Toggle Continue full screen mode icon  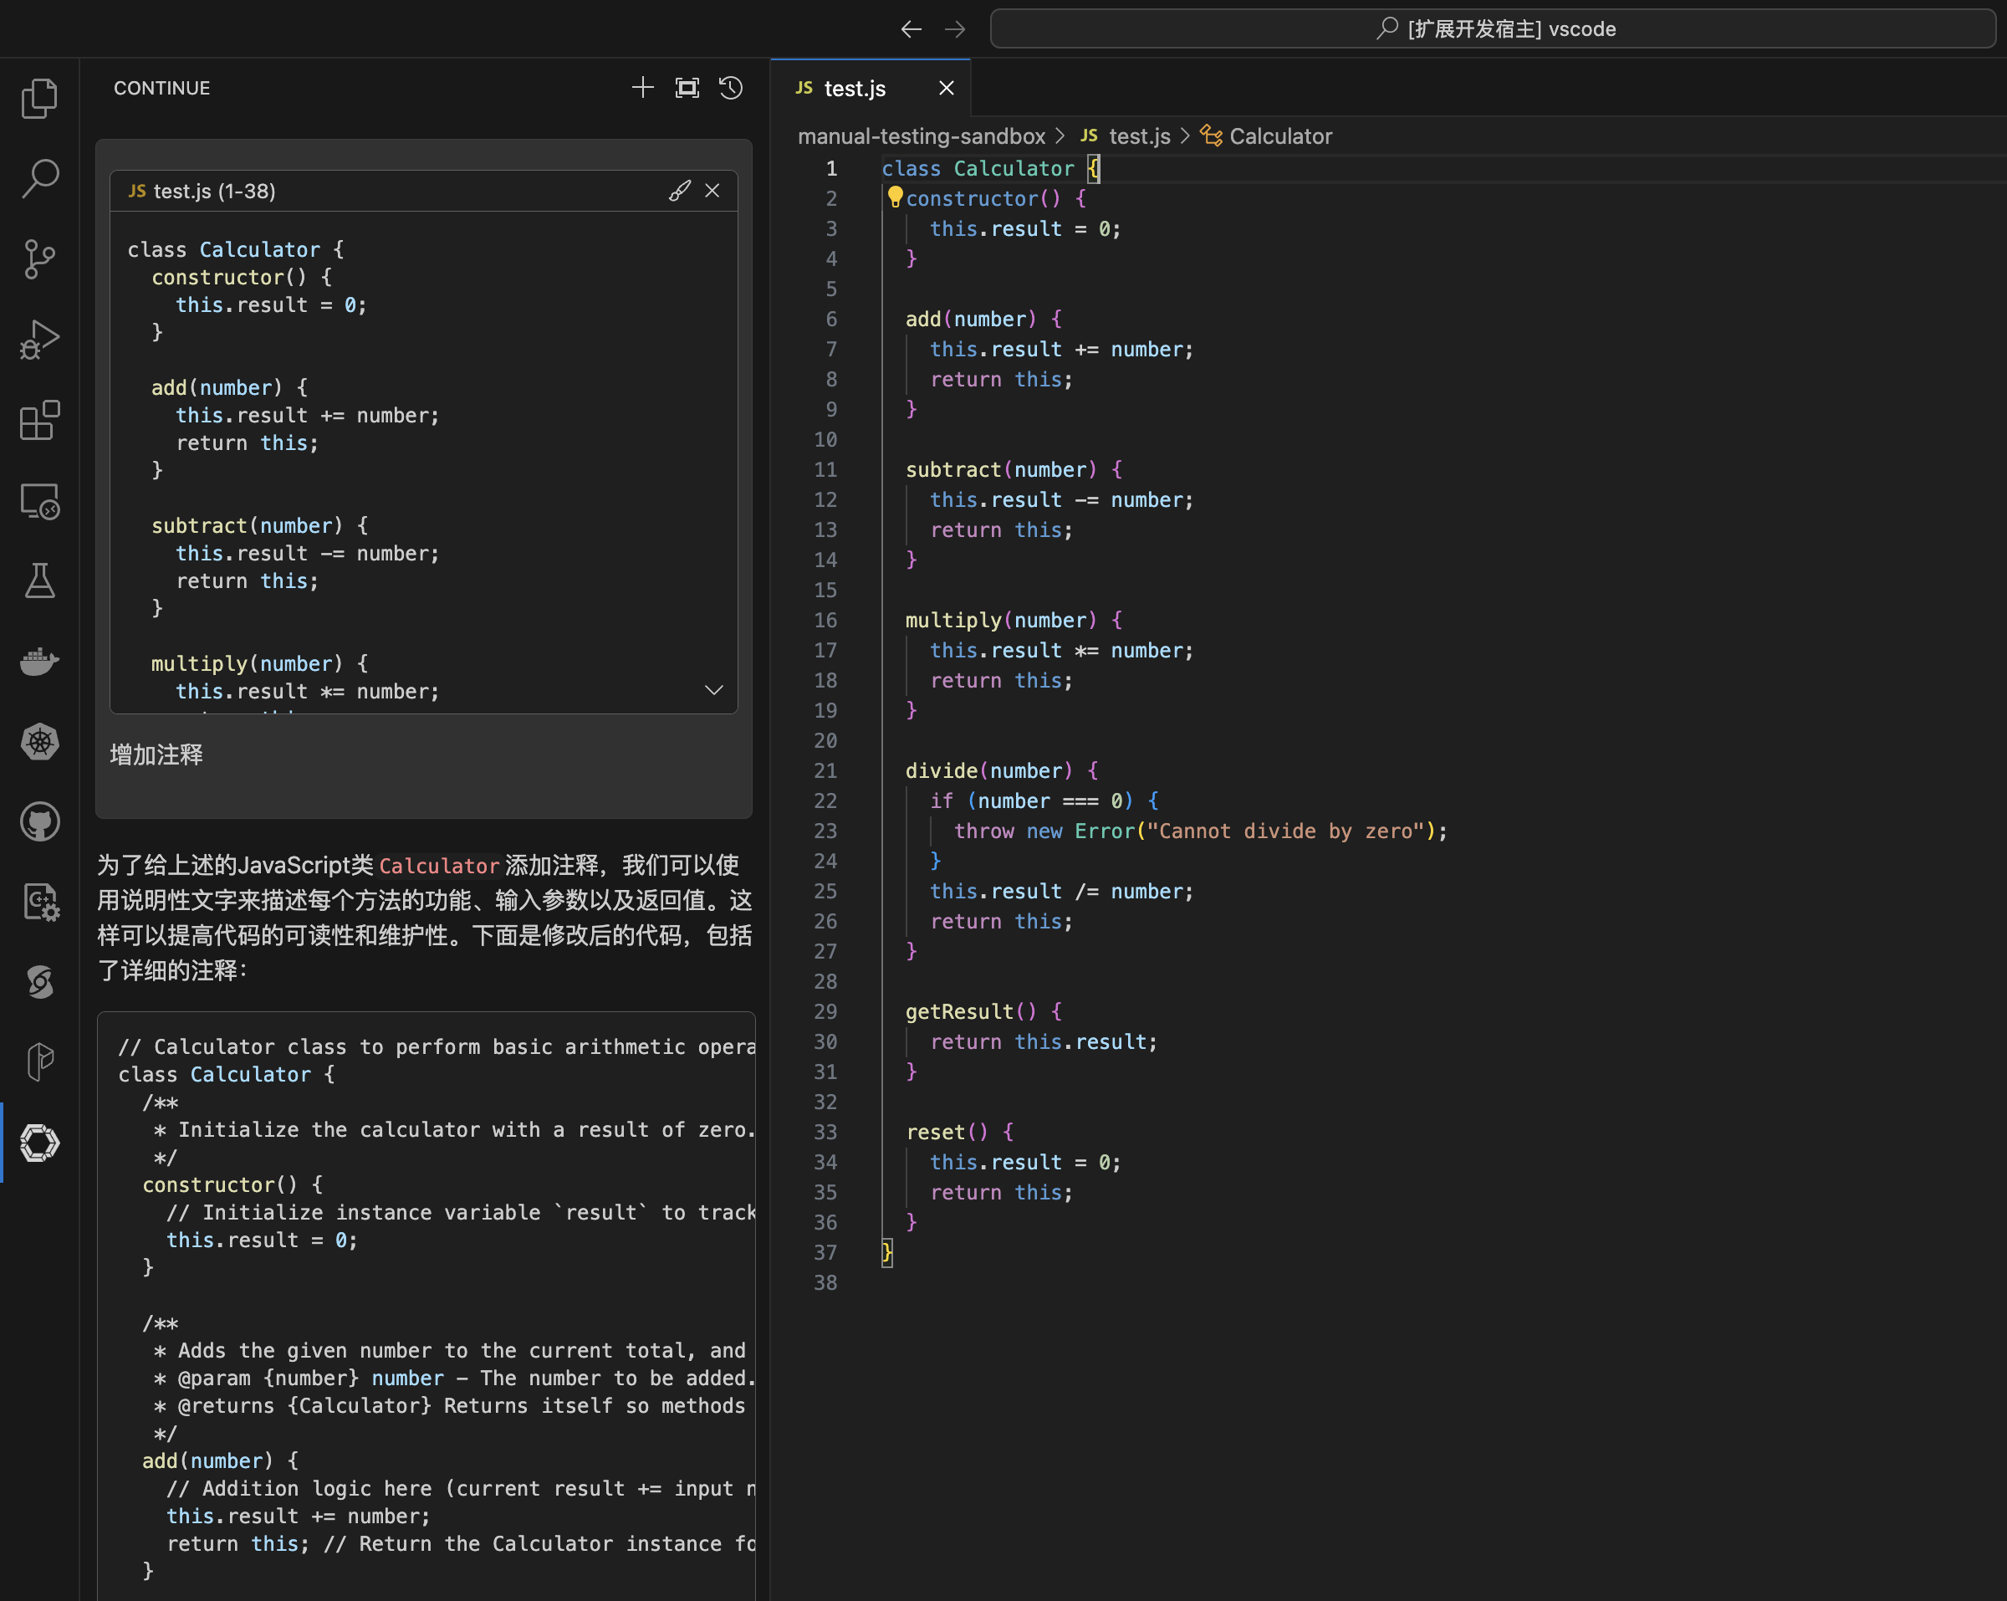[687, 88]
